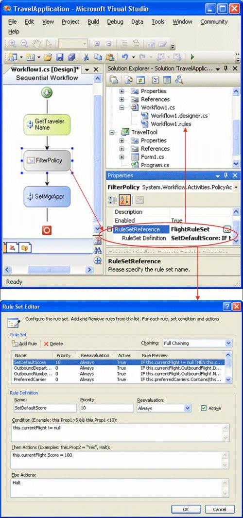Click workflow start green arrow icon
The width and height of the screenshot is (243, 518).
(x=47, y=92)
